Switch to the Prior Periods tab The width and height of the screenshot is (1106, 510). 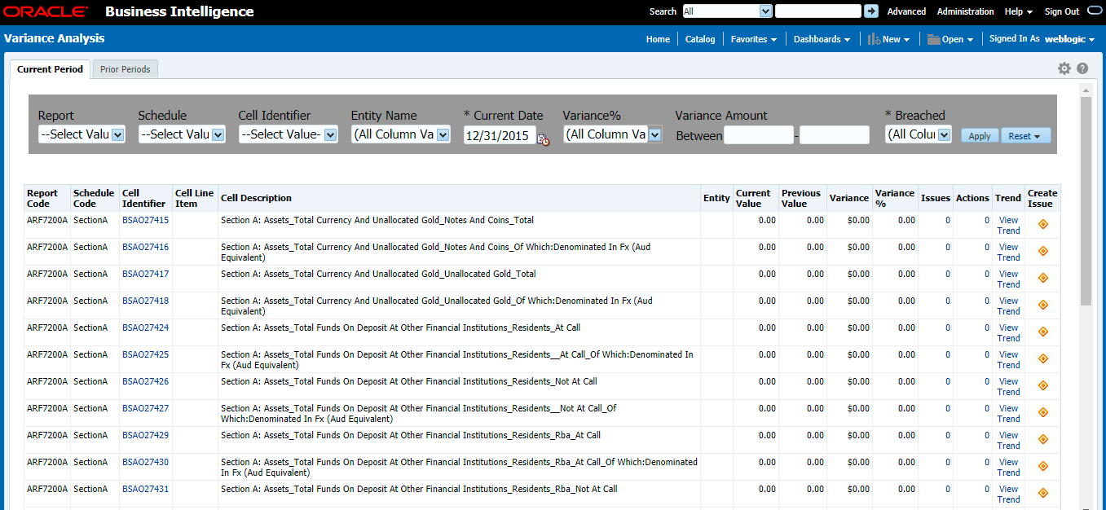124,69
